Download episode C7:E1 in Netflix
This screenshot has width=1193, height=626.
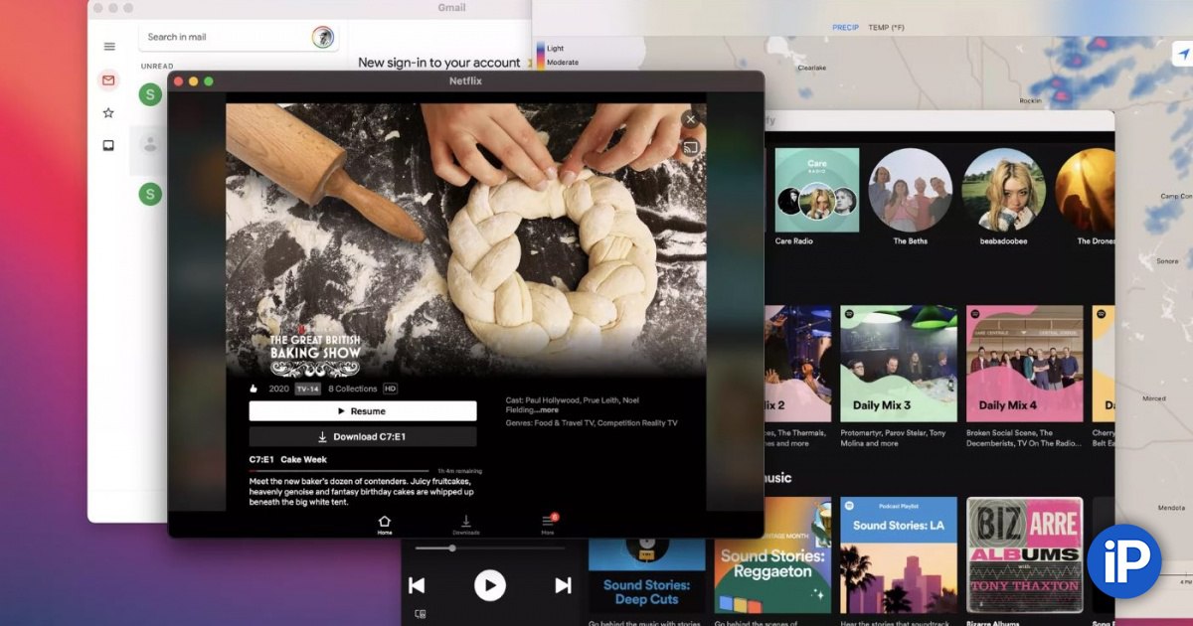[363, 436]
